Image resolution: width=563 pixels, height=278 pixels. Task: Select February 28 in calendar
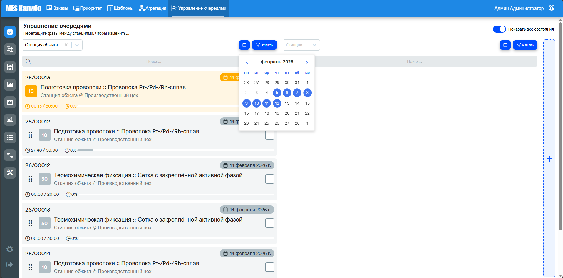[297, 123]
